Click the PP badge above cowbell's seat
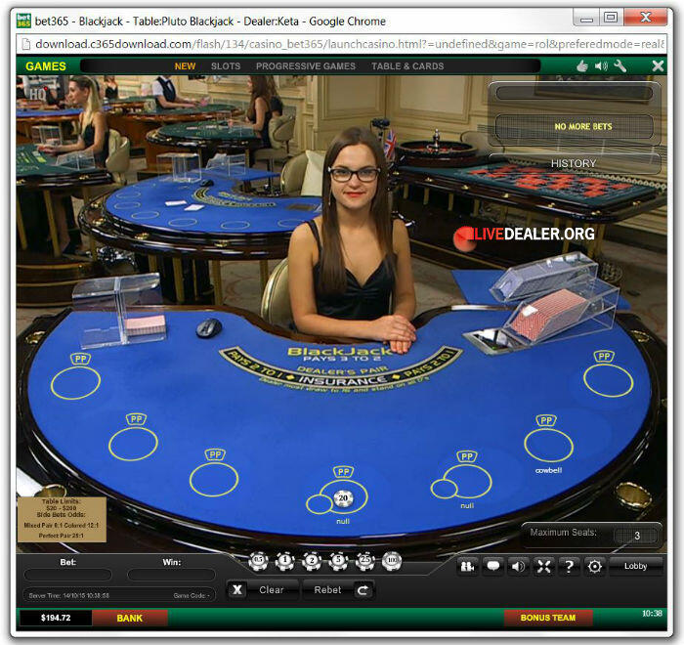 (x=546, y=420)
